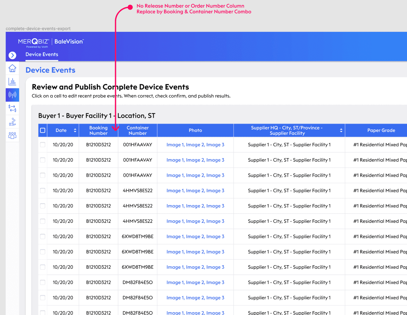Open Image 1 in the first 001HFAAVAY row

175,145
